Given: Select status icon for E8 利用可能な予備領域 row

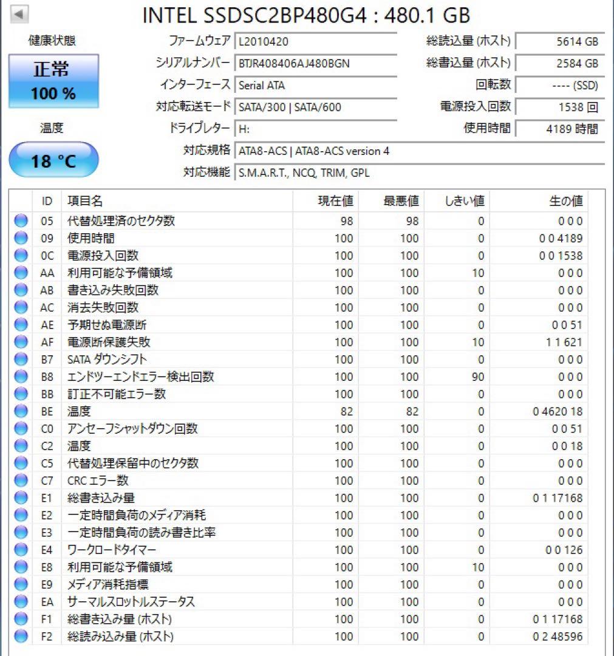Looking at the screenshot, I should [x=21, y=567].
